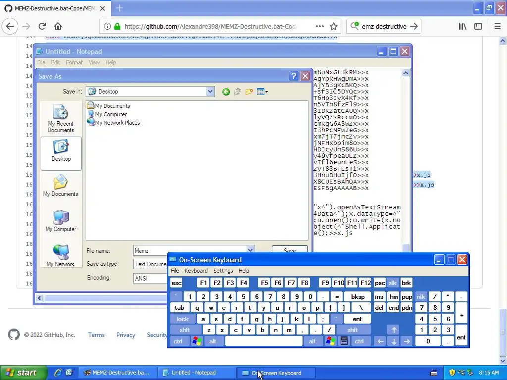Image resolution: width=507 pixels, height=380 pixels.
Task: Toggle caps lock key on keyboard
Action: [183, 319]
